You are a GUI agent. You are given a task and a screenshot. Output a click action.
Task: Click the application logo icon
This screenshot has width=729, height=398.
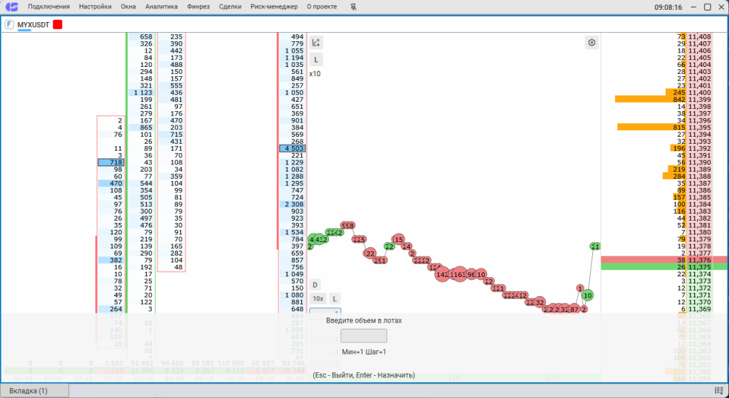[11, 7]
